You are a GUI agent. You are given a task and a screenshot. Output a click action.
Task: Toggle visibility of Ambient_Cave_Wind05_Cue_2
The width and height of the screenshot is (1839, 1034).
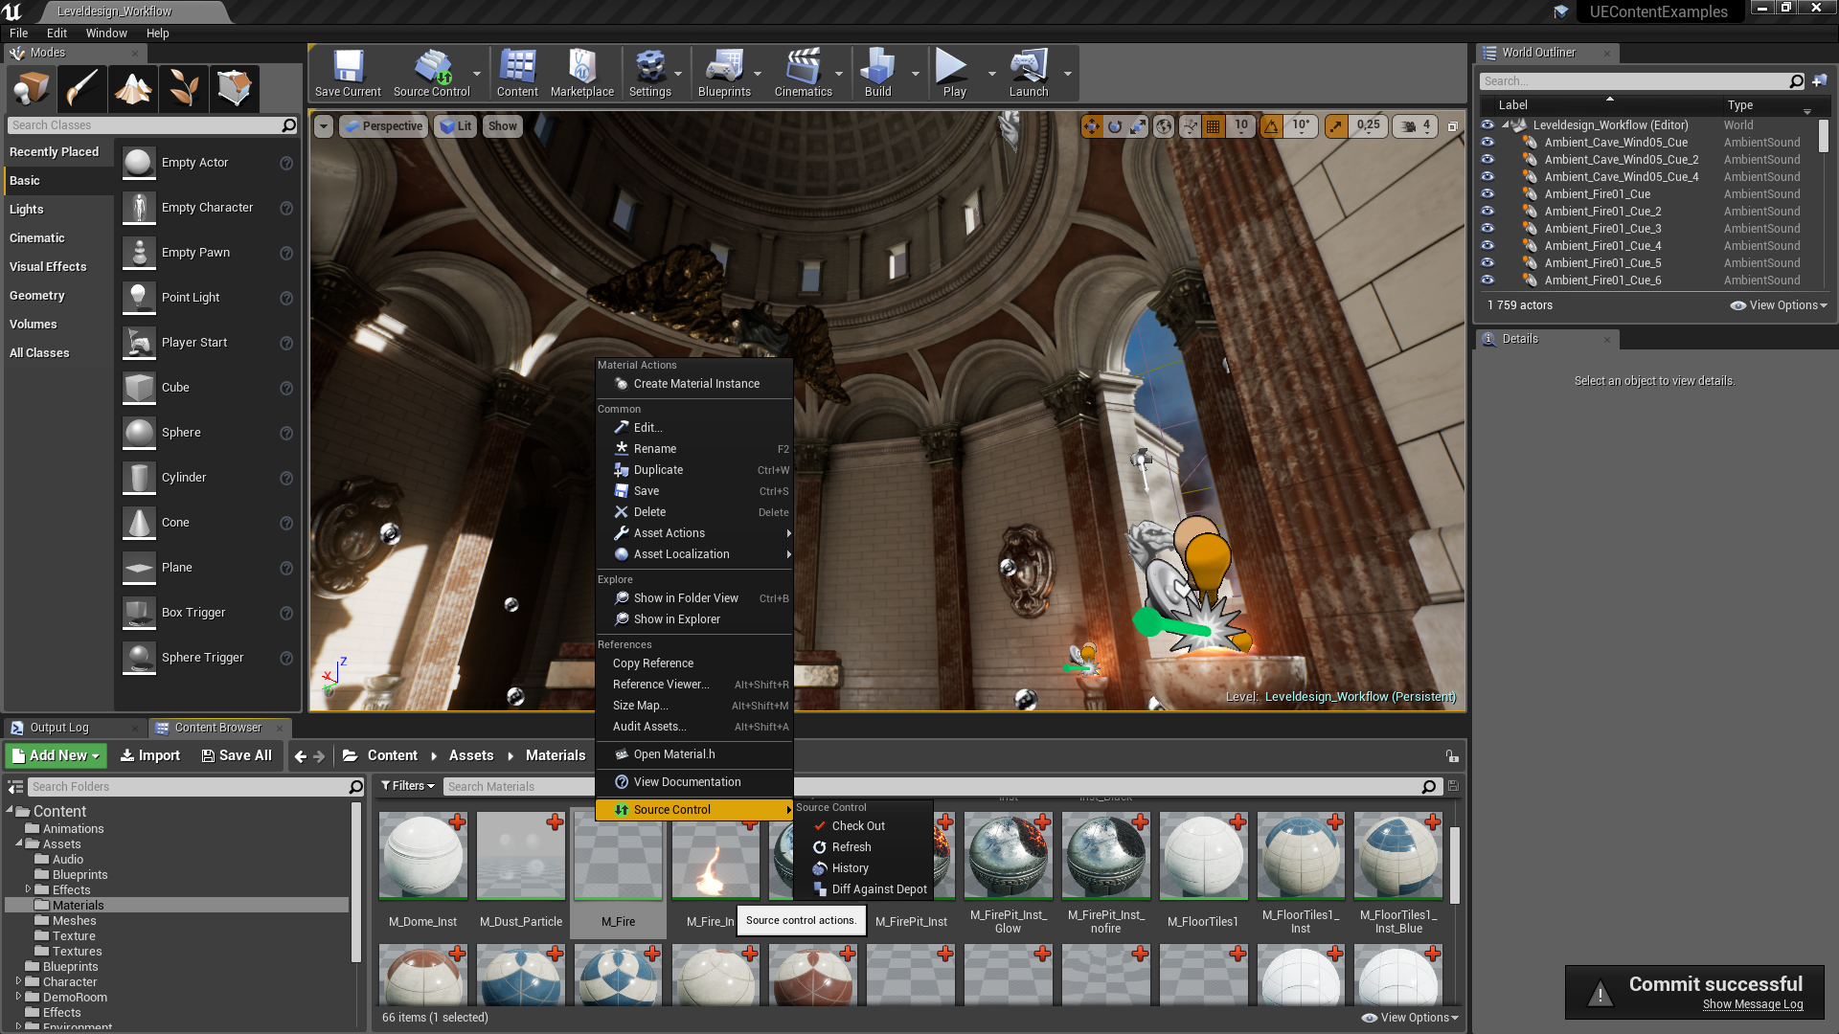pos(1487,159)
